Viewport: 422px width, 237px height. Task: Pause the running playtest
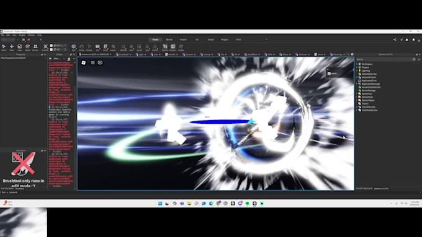[x=24, y=40]
